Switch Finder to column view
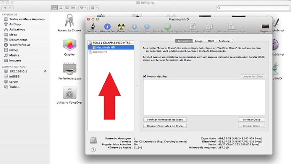Screen dimensions: 291x164 tap(67, 8)
